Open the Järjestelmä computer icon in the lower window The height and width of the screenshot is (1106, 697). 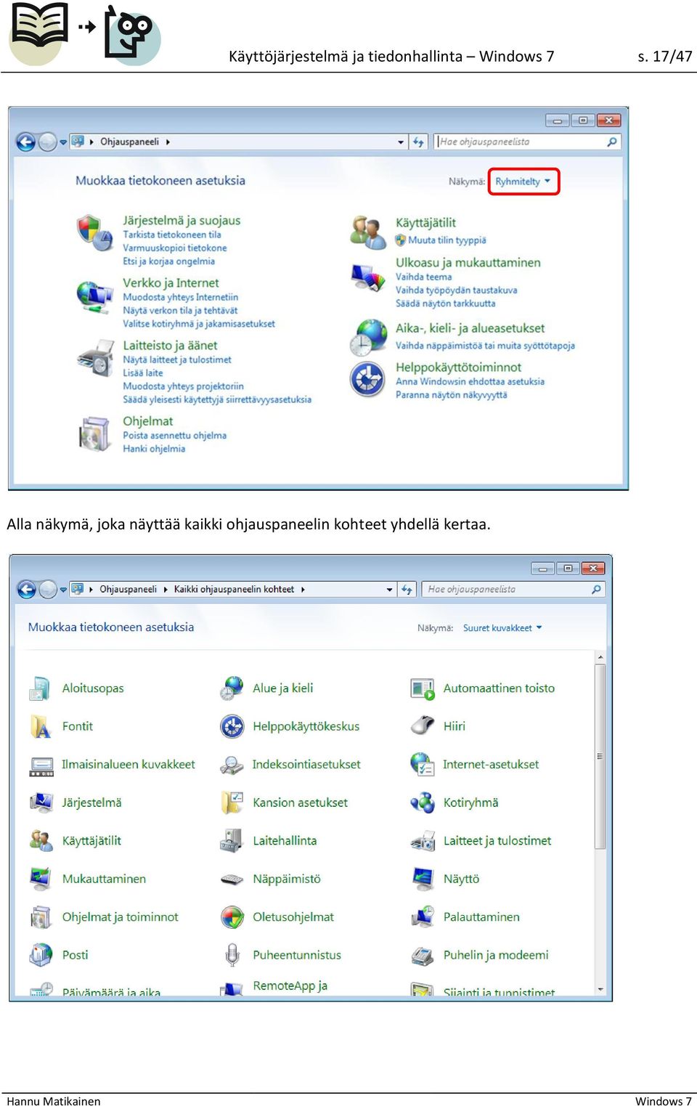point(41,802)
